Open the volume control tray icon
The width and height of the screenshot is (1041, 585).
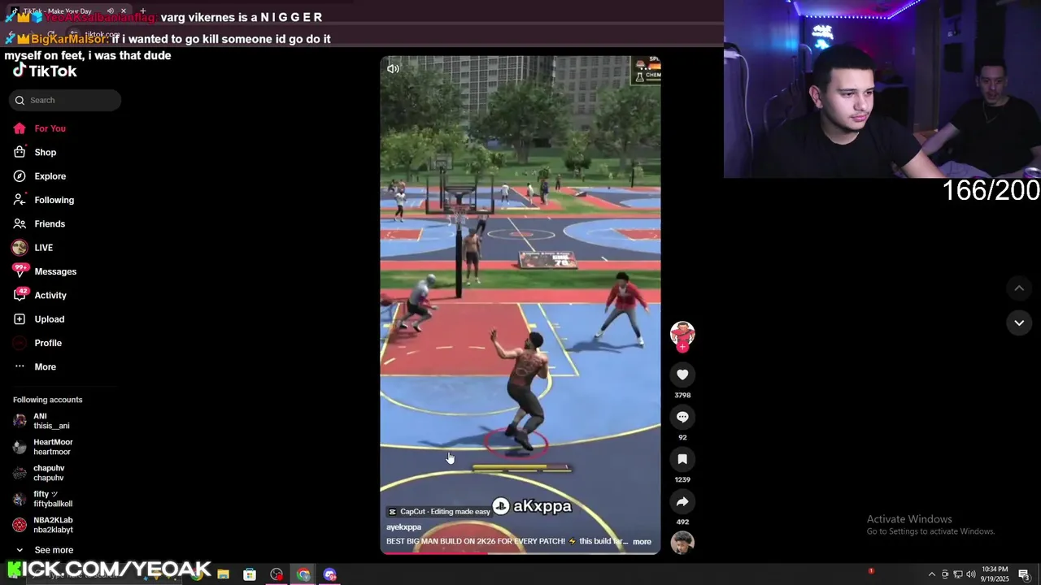[971, 574]
